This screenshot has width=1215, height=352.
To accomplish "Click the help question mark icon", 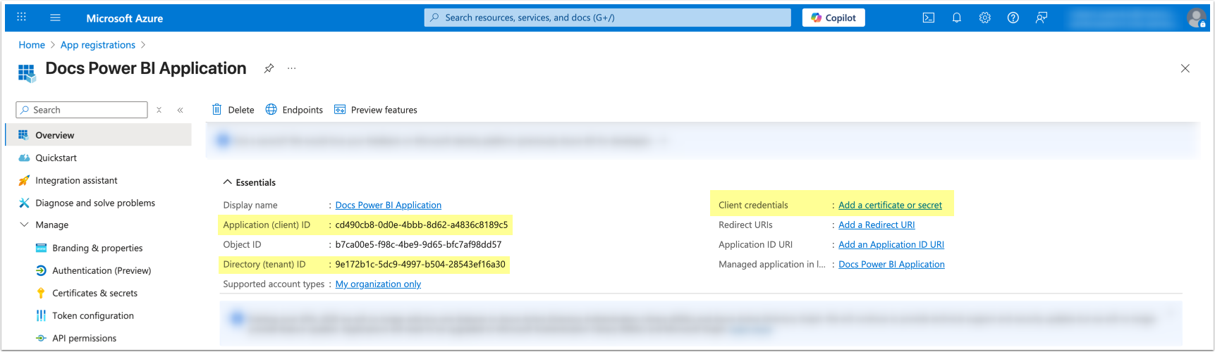I will 1013,18.
